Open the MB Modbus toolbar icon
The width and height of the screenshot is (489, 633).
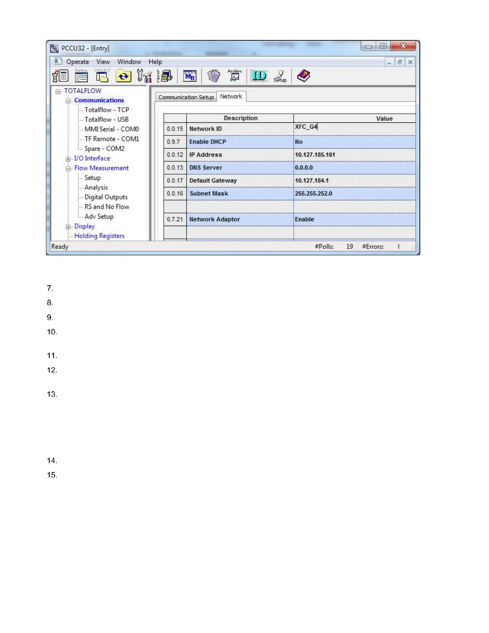[x=190, y=76]
